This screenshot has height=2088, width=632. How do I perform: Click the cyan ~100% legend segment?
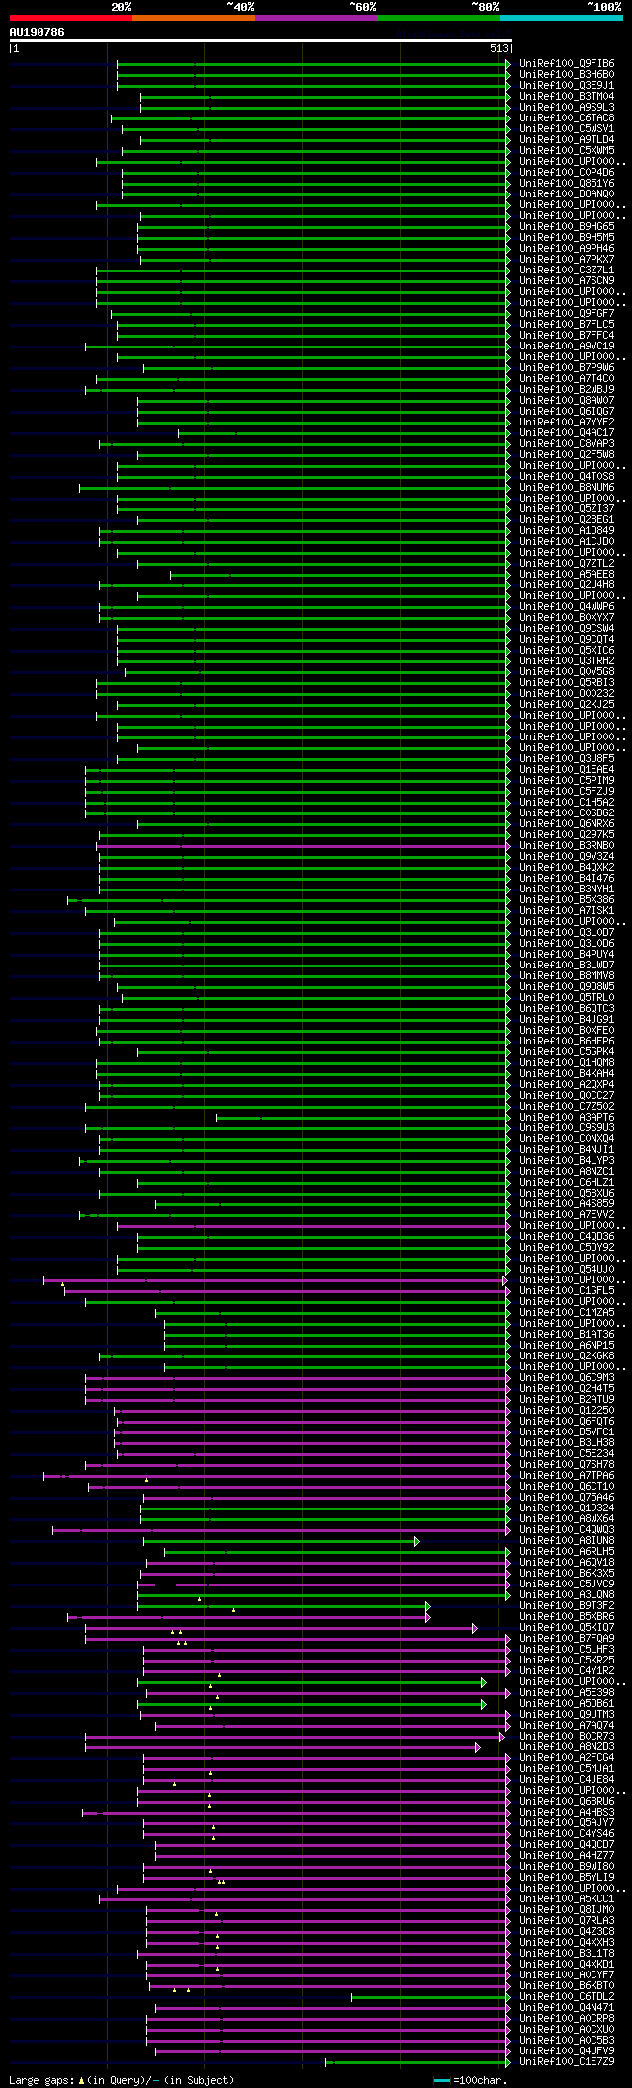pyautogui.click(x=561, y=18)
